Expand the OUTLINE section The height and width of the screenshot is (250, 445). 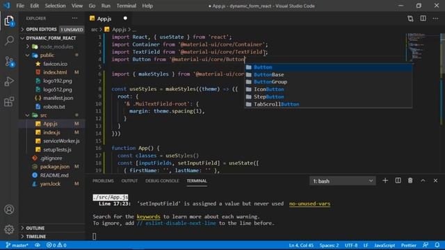click(52, 228)
